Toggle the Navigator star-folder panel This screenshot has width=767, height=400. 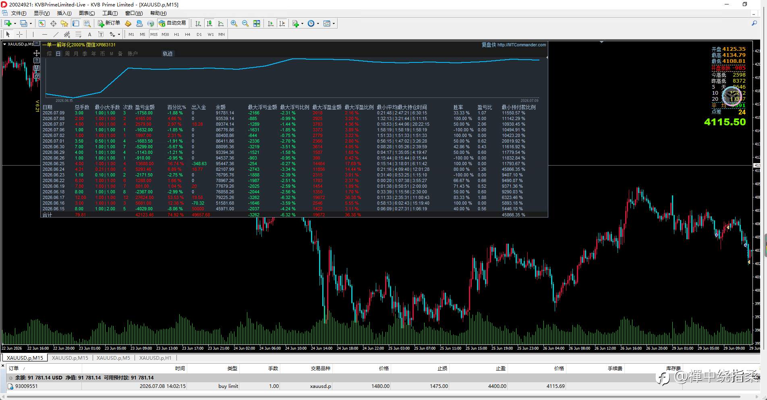click(x=64, y=23)
